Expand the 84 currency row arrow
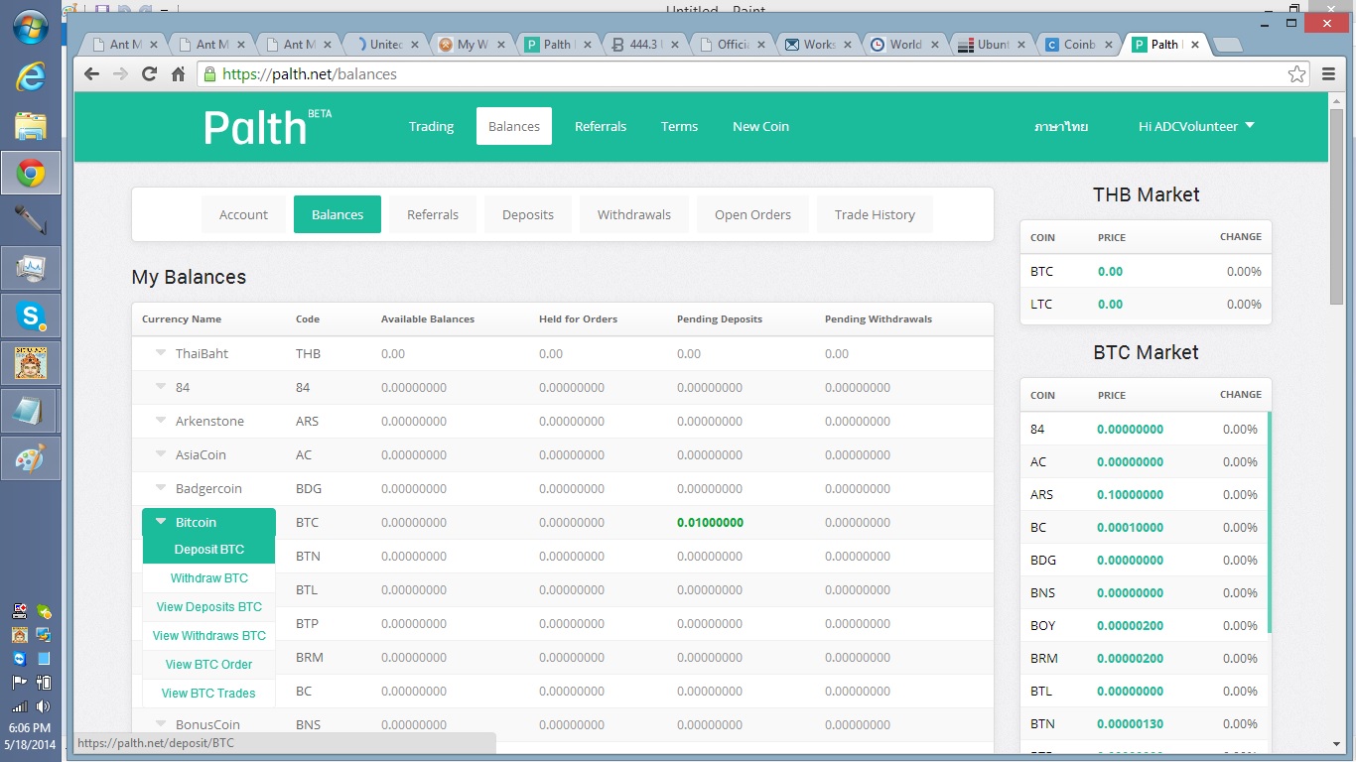Viewport: 1356px width, 762px height. pos(161,386)
